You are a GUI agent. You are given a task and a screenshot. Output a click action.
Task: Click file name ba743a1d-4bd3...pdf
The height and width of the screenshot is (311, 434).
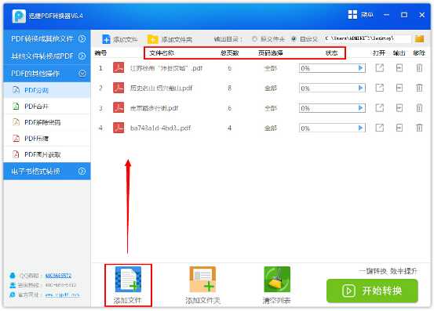161,128
